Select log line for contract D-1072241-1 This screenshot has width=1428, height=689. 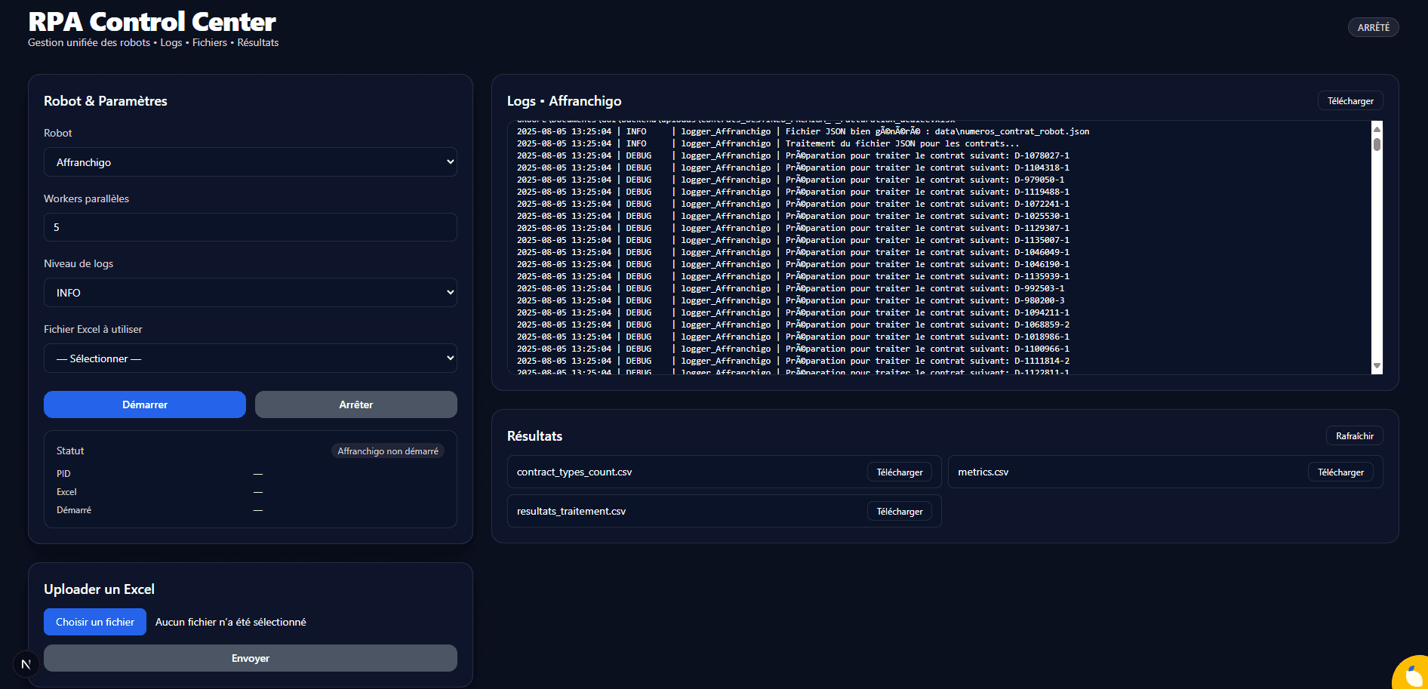[x=793, y=204]
